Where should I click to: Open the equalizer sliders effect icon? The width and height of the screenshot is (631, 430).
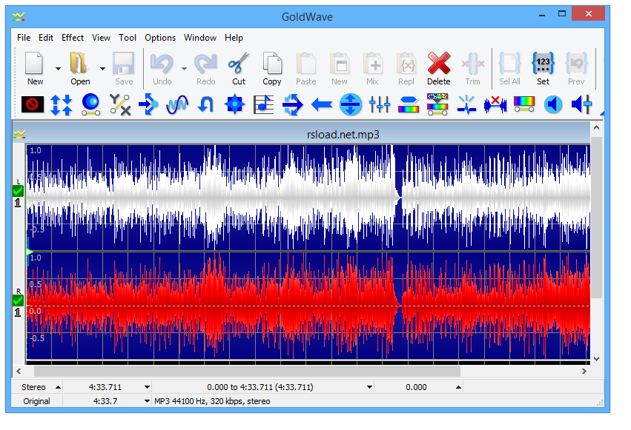pos(379,104)
